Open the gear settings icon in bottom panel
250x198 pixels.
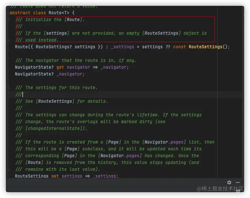(x=229, y=182)
